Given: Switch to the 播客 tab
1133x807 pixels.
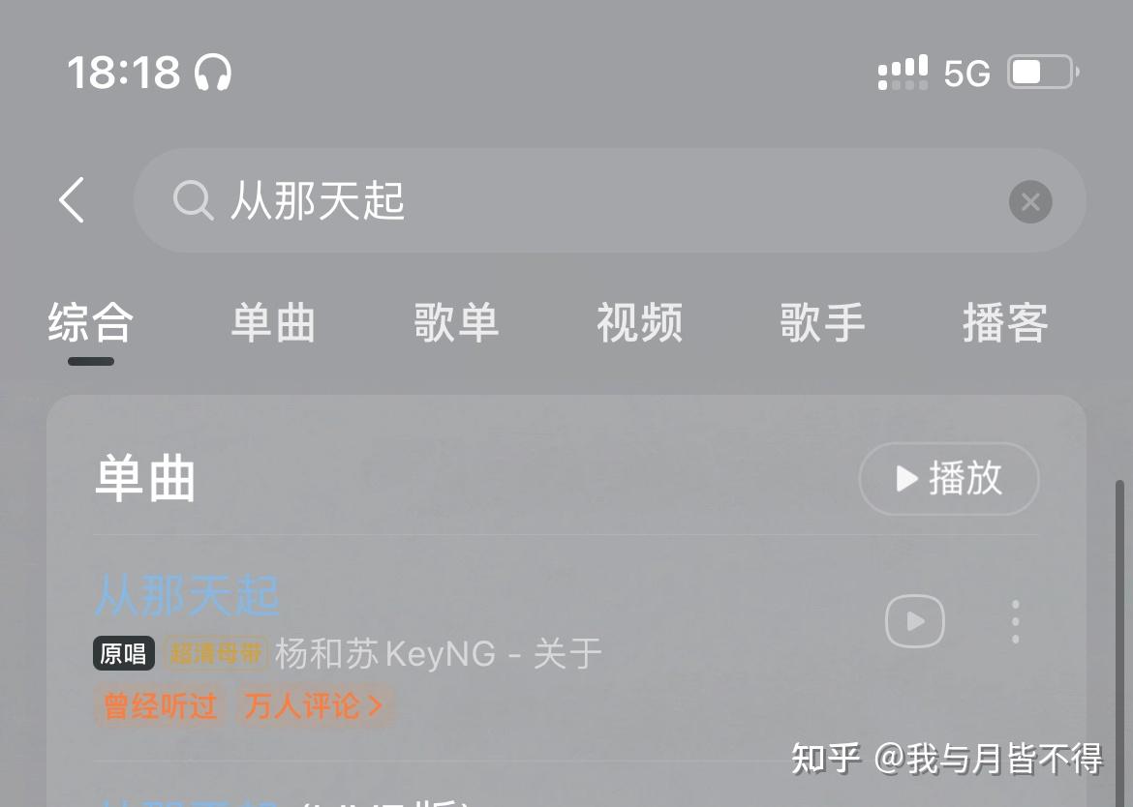Looking at the screenshot, I should [x=1005, y=322].
